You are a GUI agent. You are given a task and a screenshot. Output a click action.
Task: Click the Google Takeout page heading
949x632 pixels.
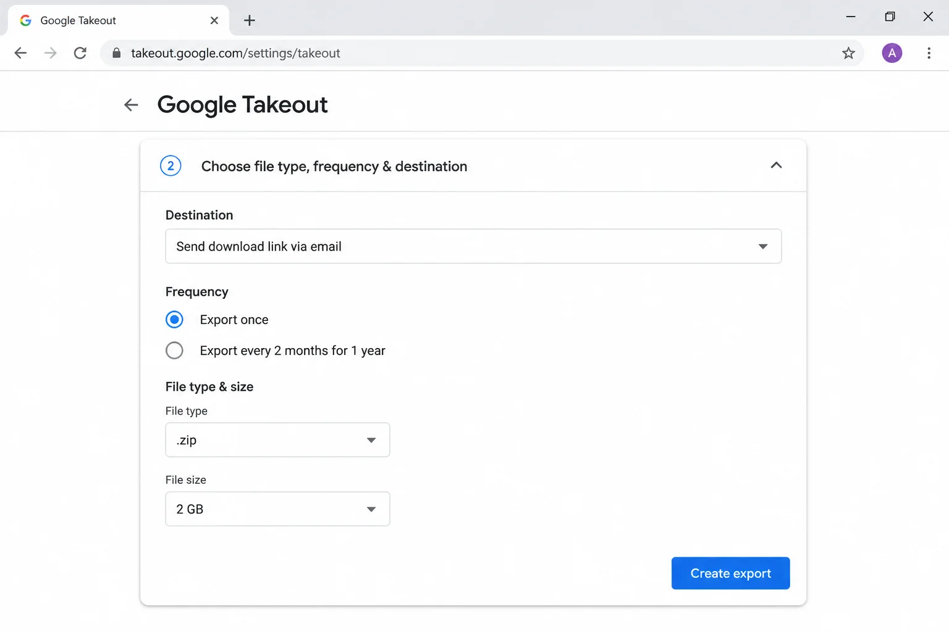pos(242,105)
